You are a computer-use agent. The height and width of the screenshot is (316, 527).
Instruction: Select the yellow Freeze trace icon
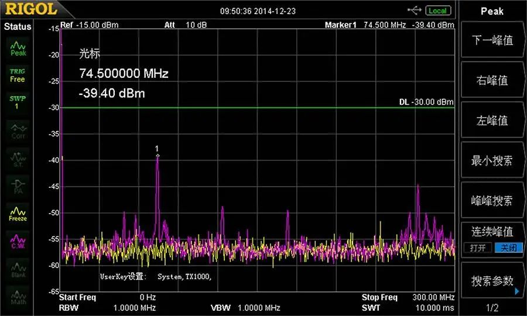[x=18, y=214]
